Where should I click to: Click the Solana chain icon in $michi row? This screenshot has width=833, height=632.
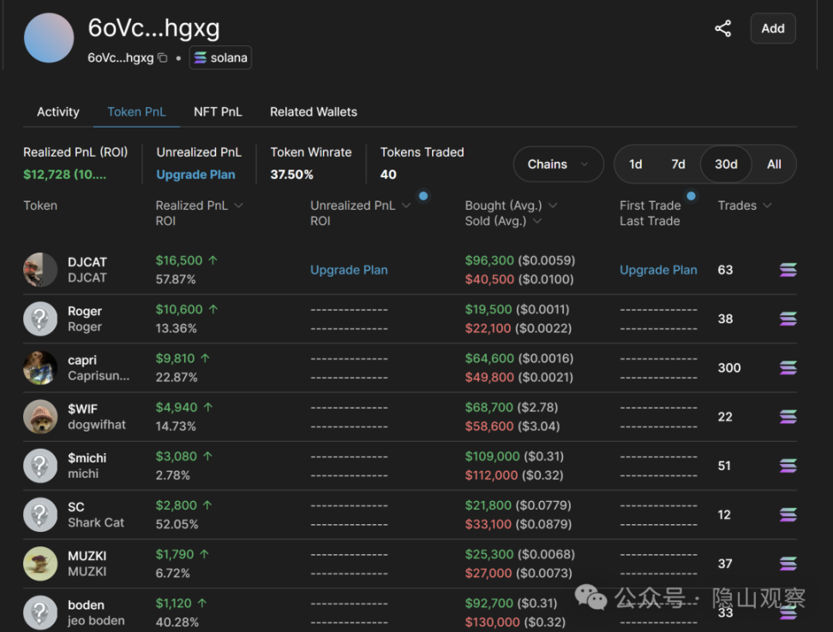(788, 466)
